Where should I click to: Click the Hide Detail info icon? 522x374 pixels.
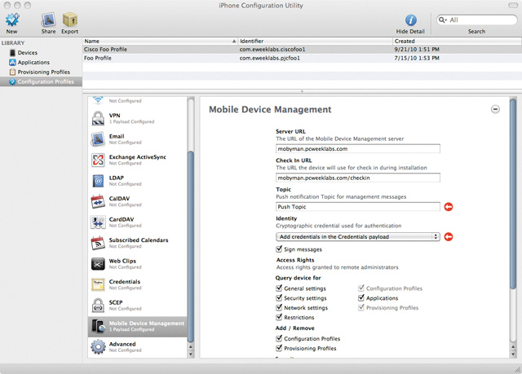coord(410,20)
